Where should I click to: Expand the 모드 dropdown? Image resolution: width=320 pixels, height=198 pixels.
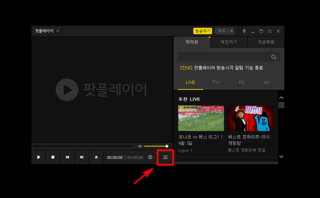(x=224, y=31)
